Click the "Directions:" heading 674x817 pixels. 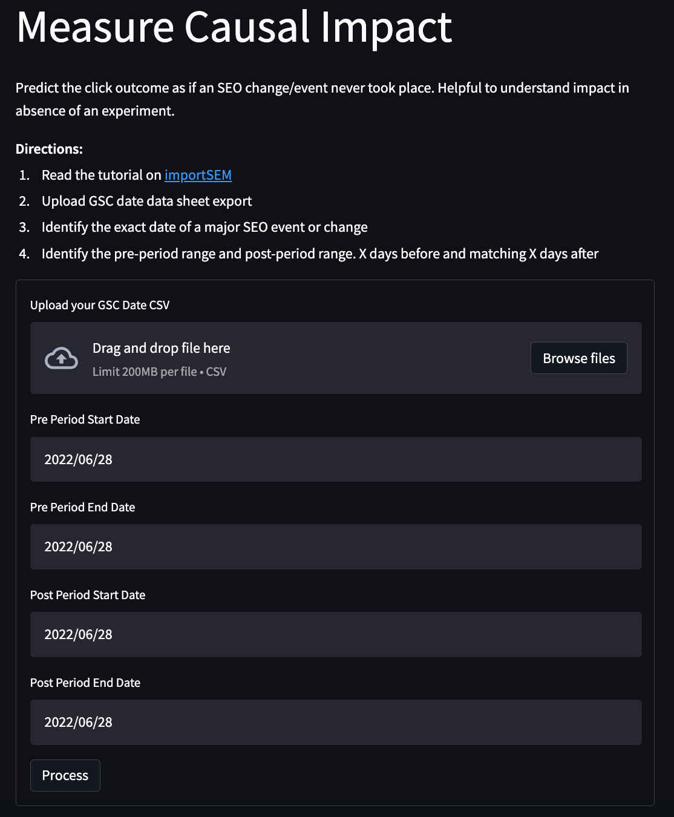pyautogui.click(x=49, y=149)
